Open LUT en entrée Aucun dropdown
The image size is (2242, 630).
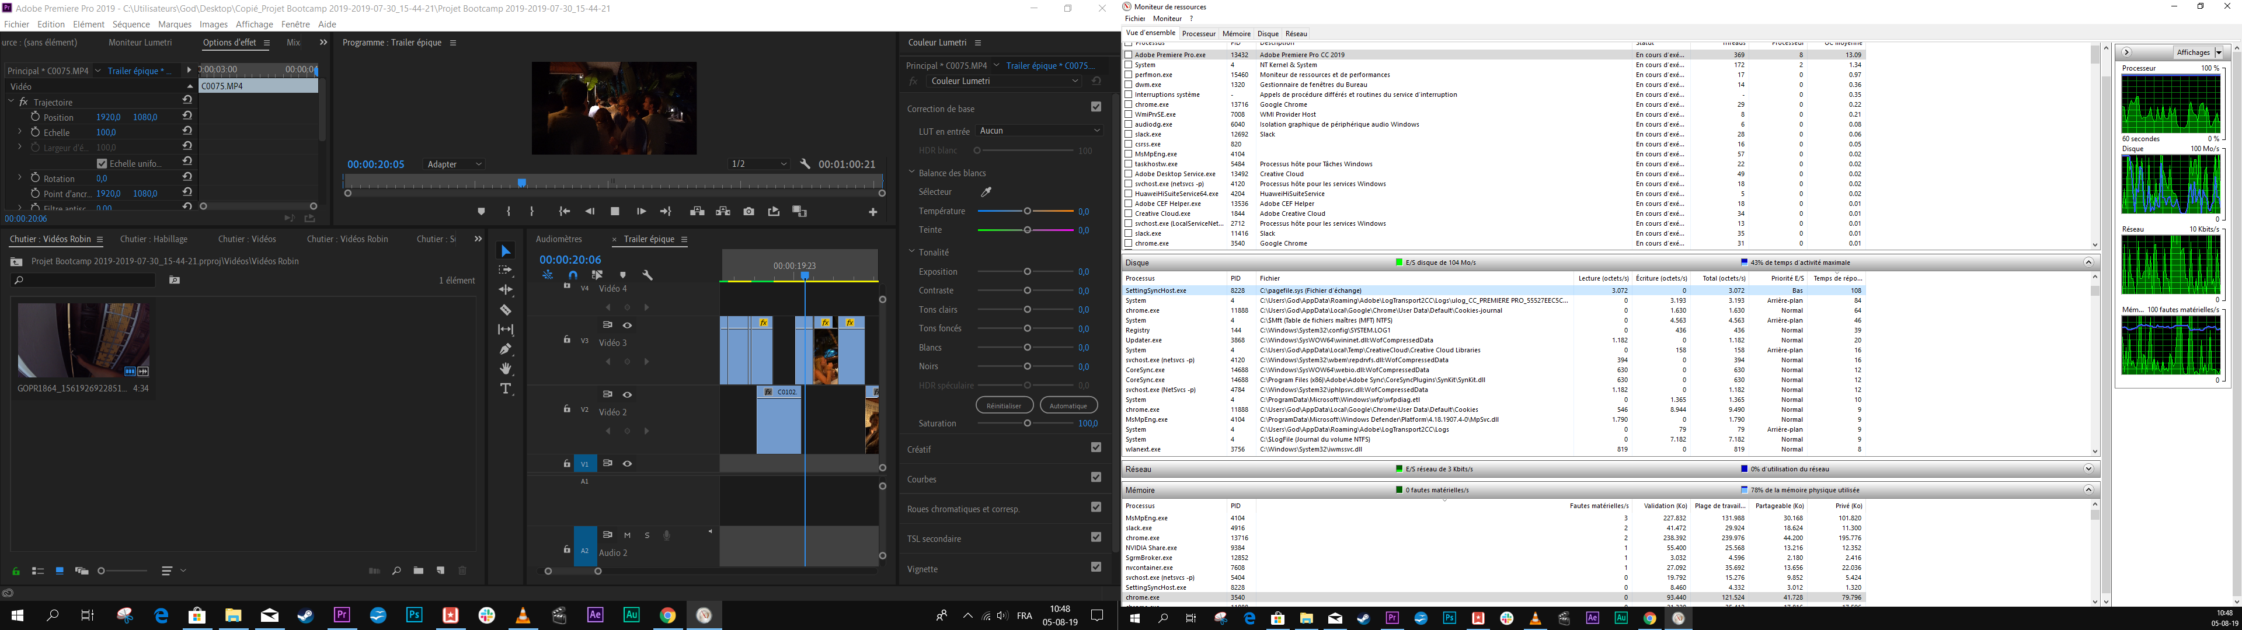coord(1040,131)
